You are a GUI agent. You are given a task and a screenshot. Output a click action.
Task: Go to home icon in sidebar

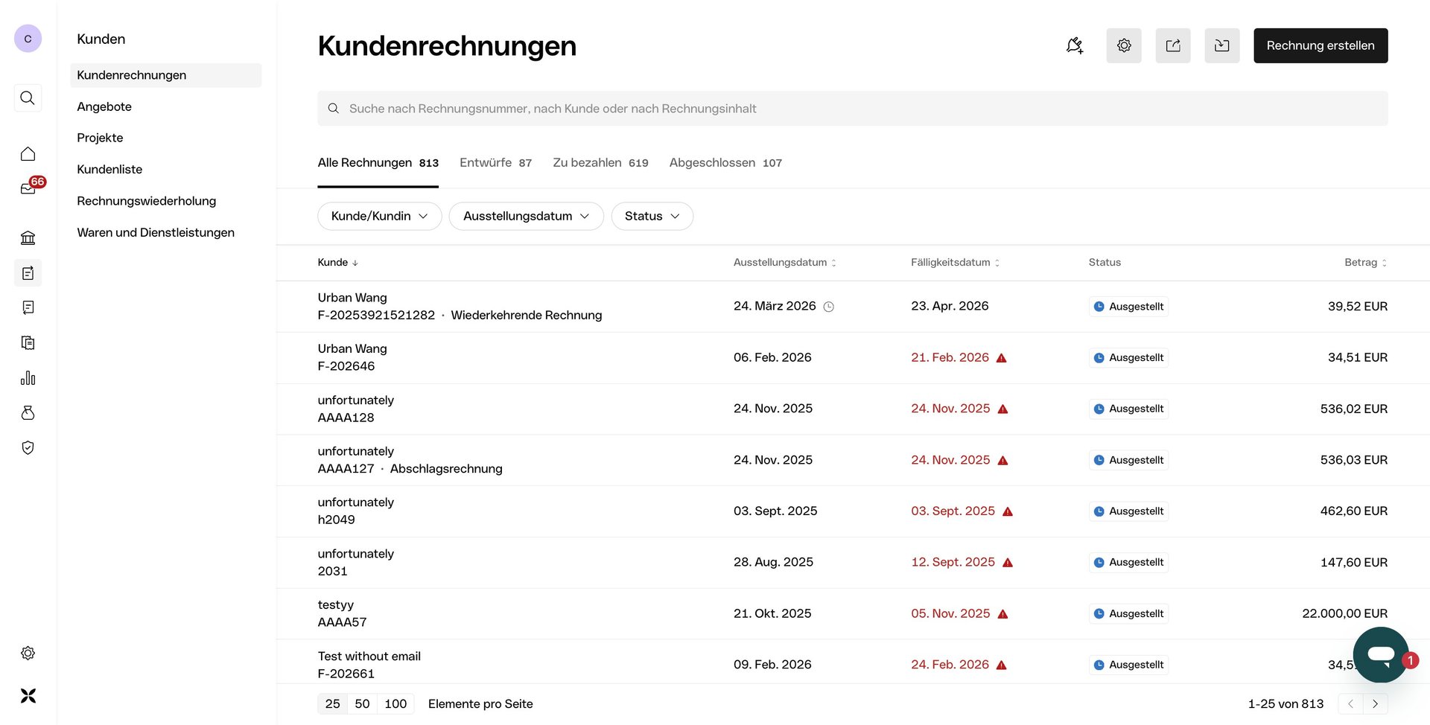click(x=28, y=154)
